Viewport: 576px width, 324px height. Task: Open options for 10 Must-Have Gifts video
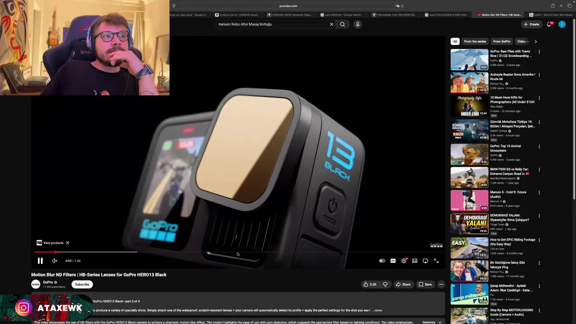pyautogui.click(x=539, y=98)
